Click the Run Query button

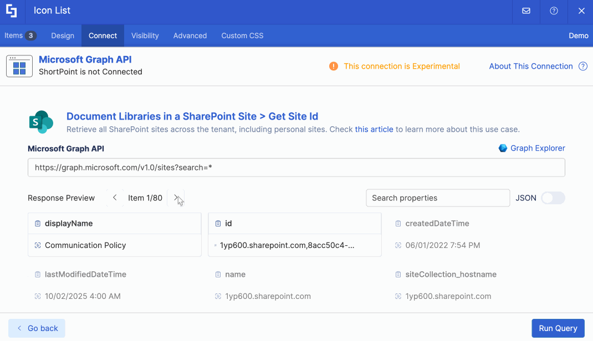point(558,328)
